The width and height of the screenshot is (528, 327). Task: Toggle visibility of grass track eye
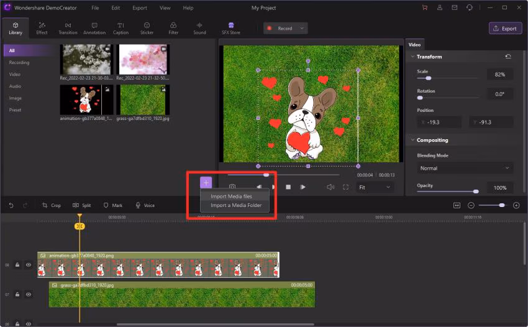29,294
